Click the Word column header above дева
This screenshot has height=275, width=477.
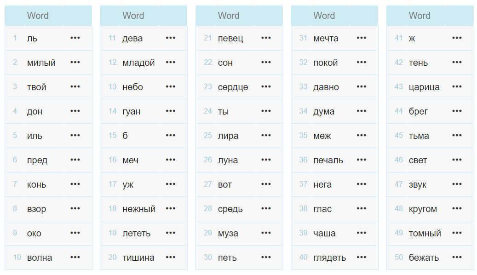pos(133,16)
